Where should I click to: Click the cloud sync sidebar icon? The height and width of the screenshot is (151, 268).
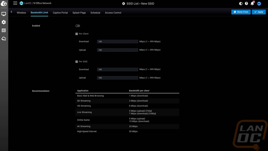click(4, 39)
